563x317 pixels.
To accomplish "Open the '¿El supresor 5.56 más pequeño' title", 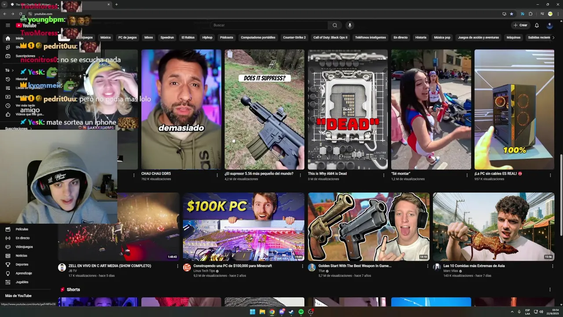I will coord(259,173).
